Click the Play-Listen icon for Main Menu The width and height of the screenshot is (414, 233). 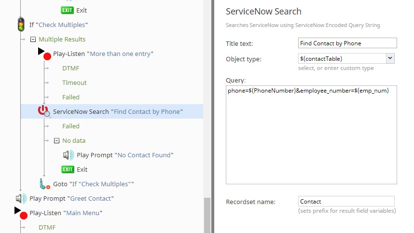coord(21,213)
